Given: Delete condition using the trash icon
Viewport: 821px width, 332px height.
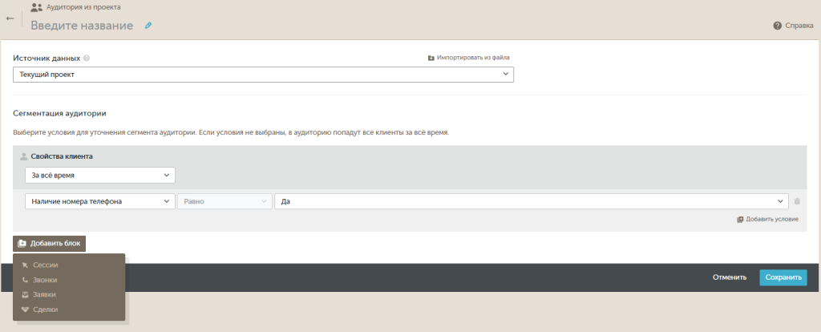Looking at the screenshot, I should 797,201.
